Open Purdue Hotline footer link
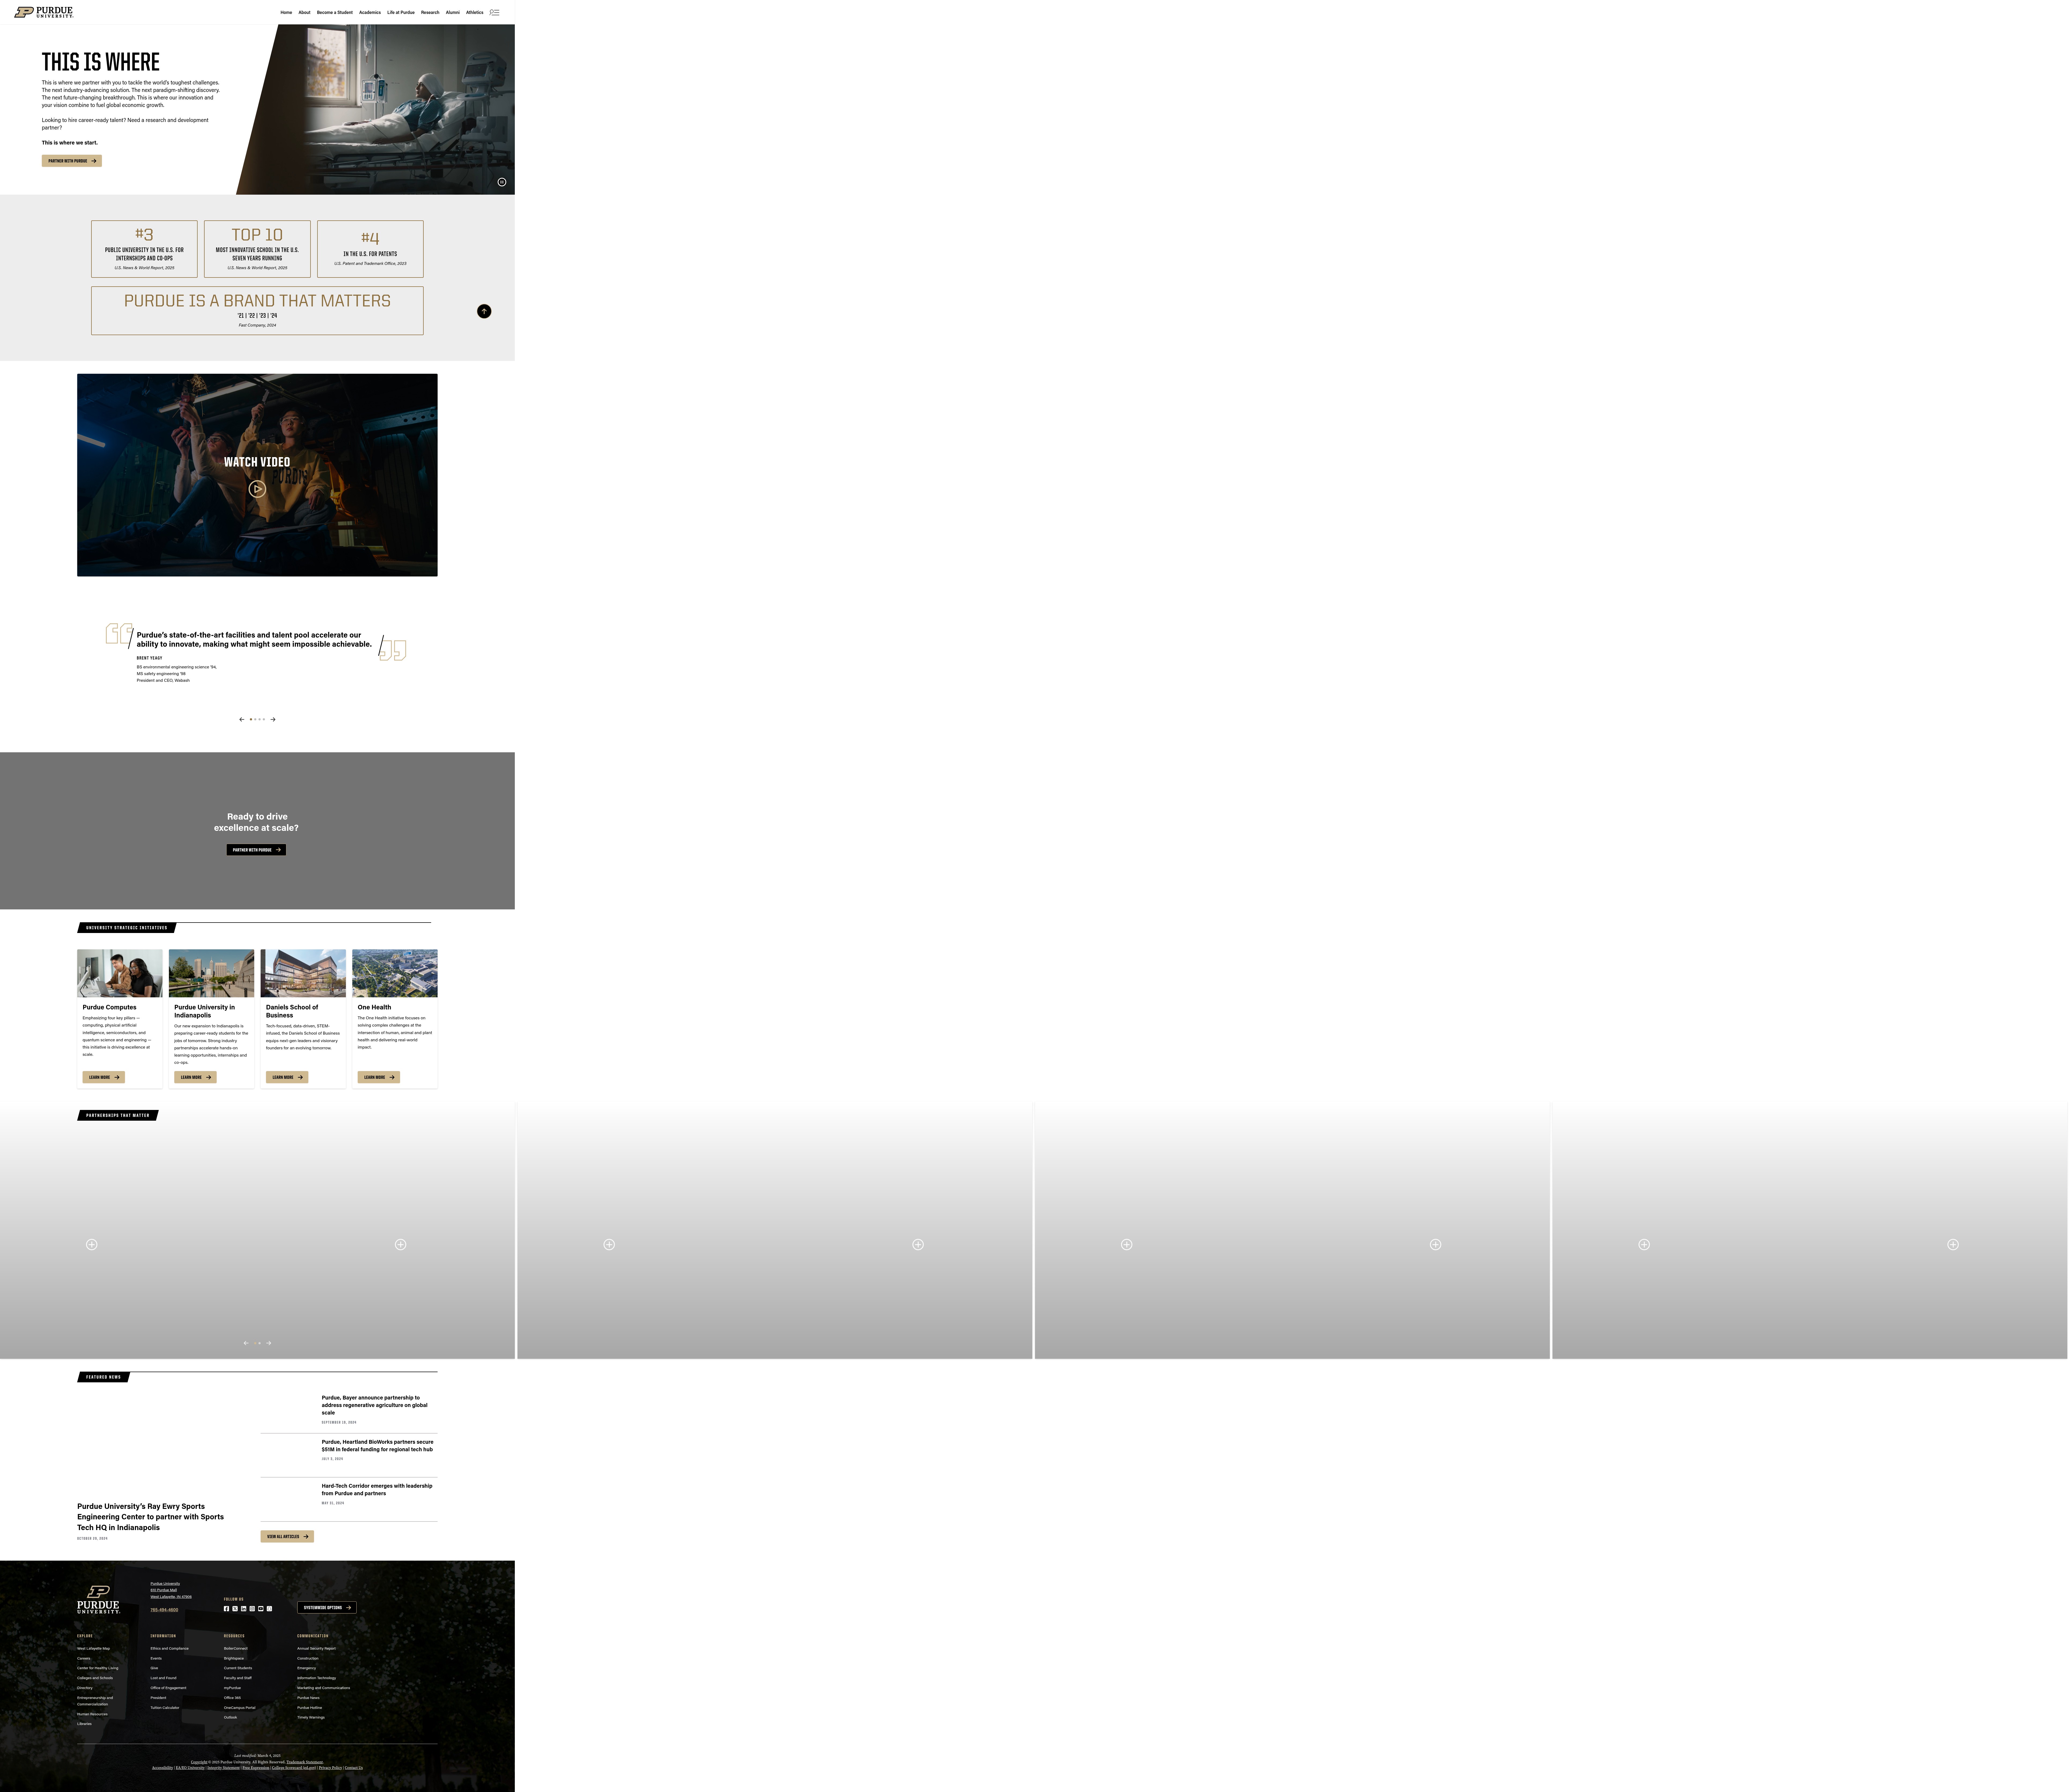The width and height of the screenshot is (2070, 1792). [310, 1708]
